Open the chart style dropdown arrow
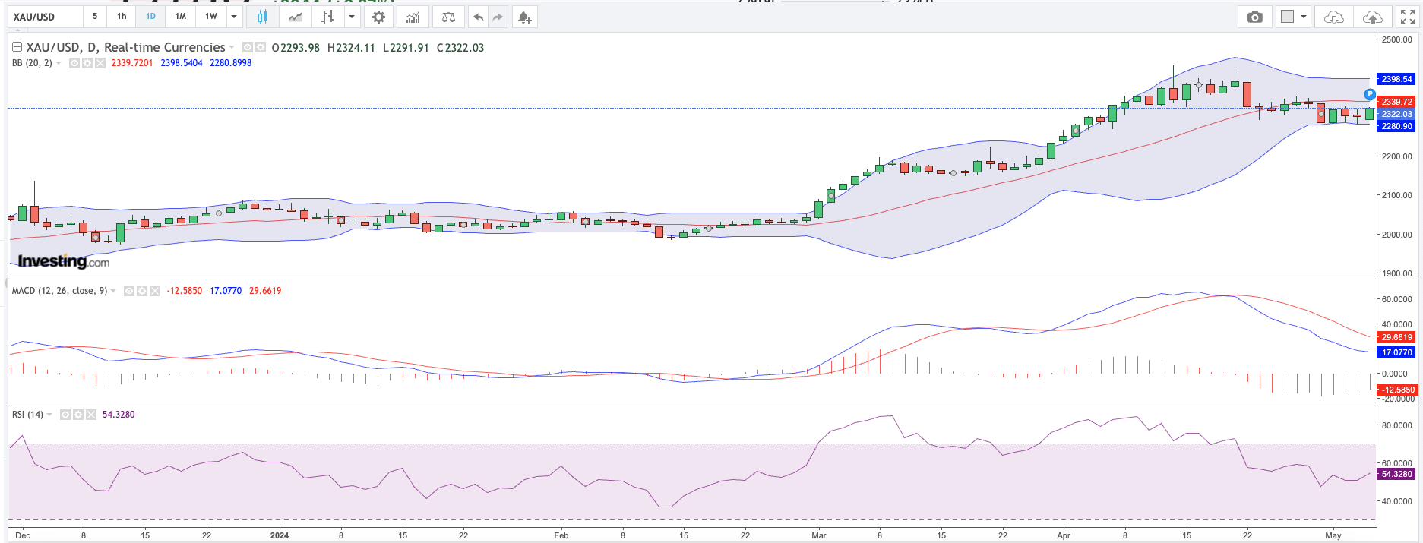The width and height of the screenshot is (1423, 543). (352, 17)
